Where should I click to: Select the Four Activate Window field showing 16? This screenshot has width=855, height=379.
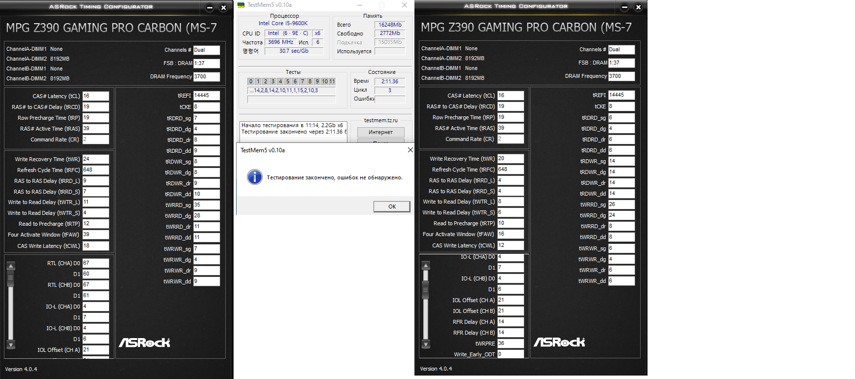point(511,234)
